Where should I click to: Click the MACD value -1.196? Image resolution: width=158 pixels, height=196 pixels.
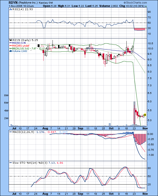pos(40,132)
